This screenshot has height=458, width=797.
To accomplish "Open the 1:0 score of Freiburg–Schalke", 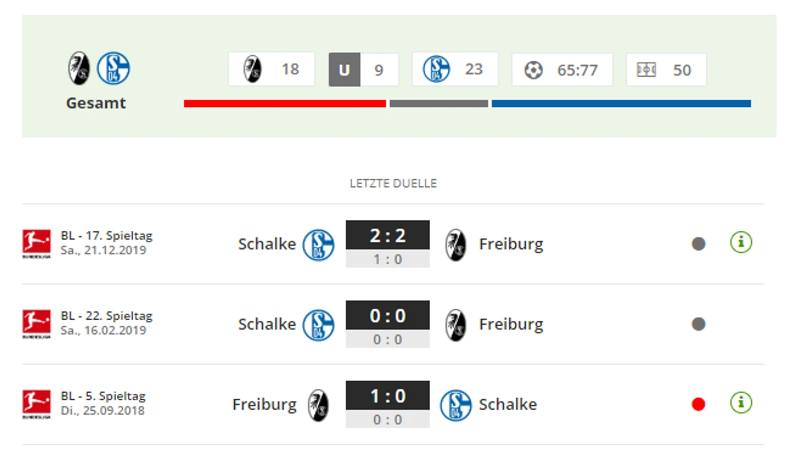I will click(x=388, y=396).
